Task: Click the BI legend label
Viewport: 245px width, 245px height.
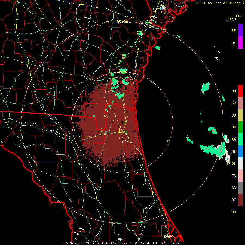Action: (x=234, y=200)
